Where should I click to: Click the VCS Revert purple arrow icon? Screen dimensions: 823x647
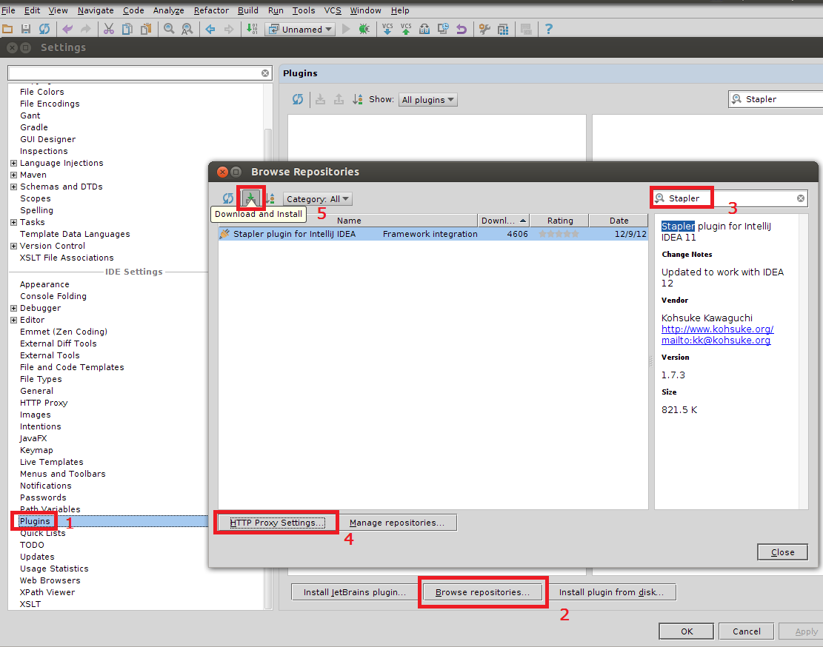tap(462, 30)
